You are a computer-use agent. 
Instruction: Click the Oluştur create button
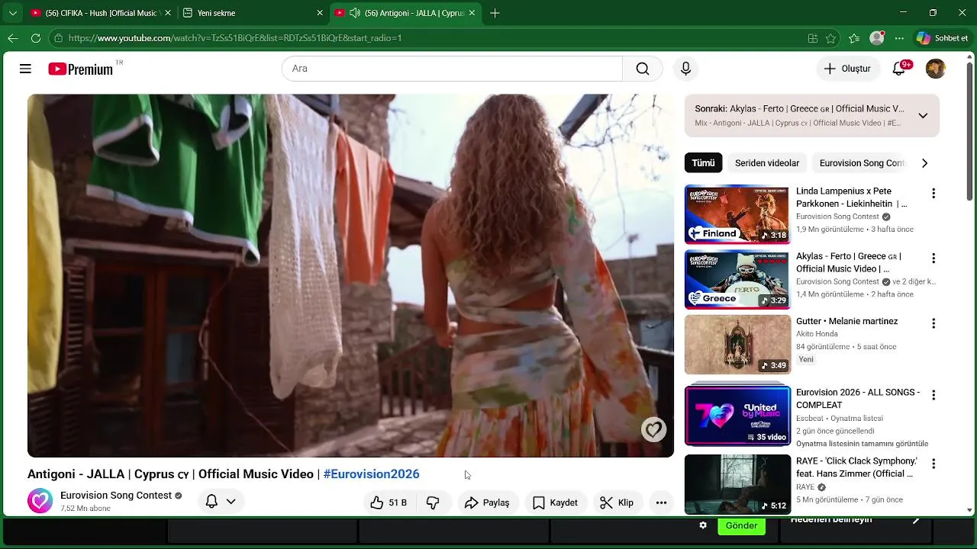click(847, 69)
